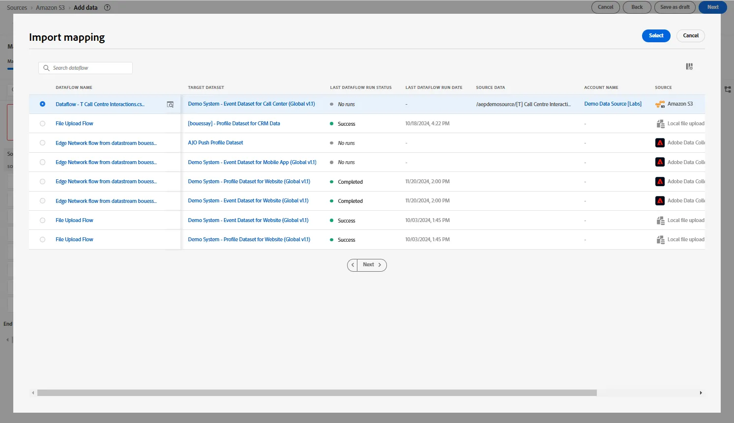Click the Amazon S3 source icon
Screen dimensions: 734x423
[x=660, y=104]
